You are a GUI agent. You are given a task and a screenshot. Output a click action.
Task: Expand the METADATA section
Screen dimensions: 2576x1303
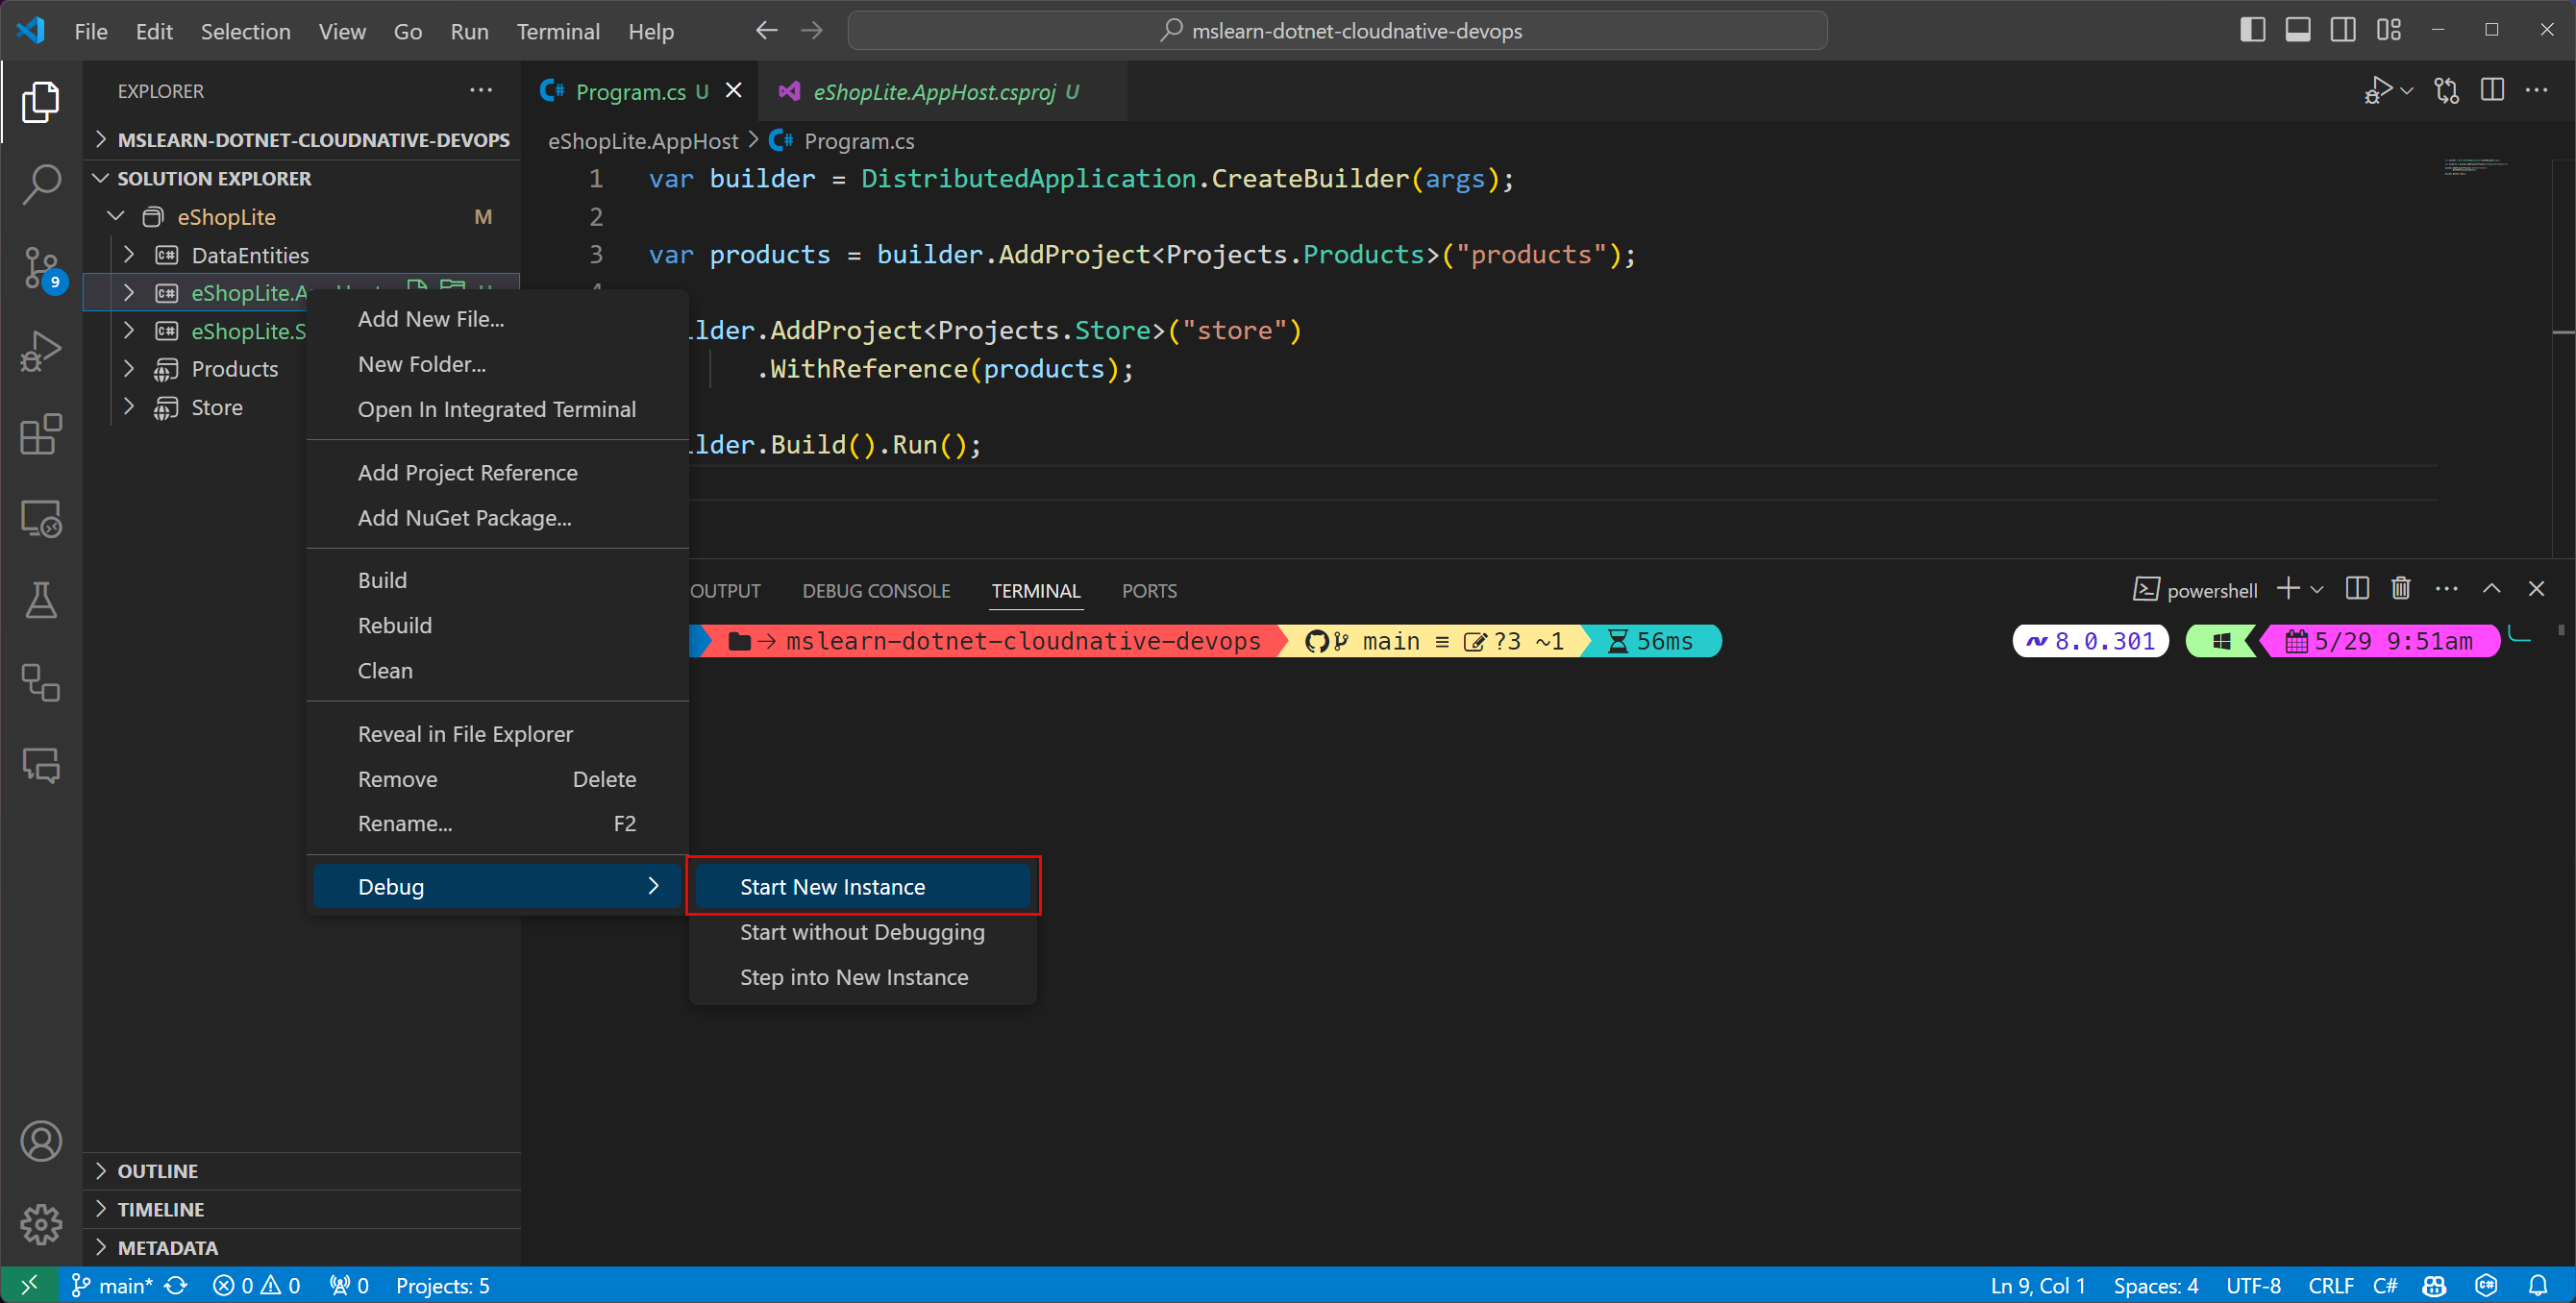point(303,1247)
